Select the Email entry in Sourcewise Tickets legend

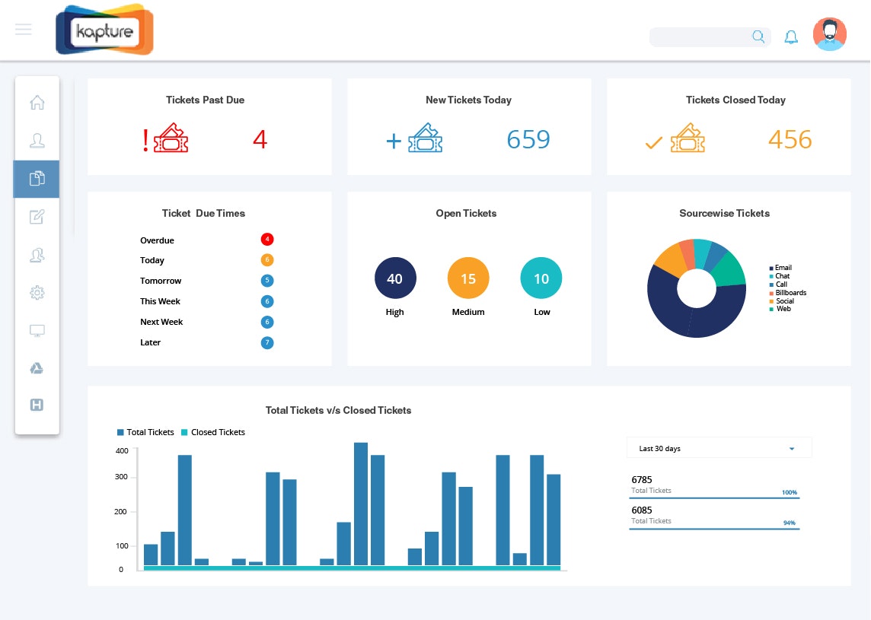(x=781, y=268)
